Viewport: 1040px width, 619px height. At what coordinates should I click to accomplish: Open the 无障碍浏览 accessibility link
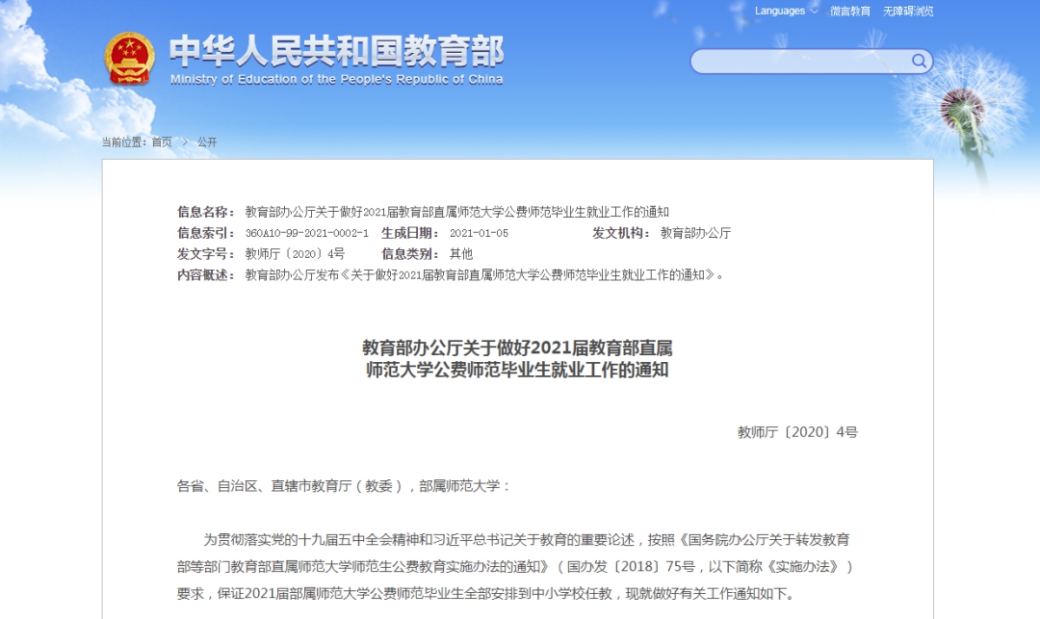pos(907,12)
